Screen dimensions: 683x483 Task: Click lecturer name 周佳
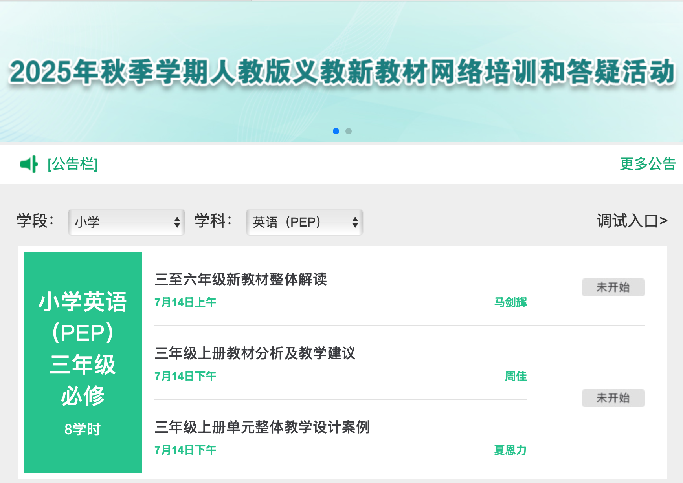click(516, 376)
